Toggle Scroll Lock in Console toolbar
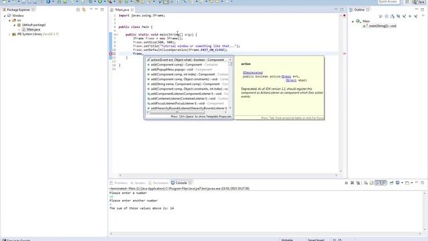 (x=372, y=183)
